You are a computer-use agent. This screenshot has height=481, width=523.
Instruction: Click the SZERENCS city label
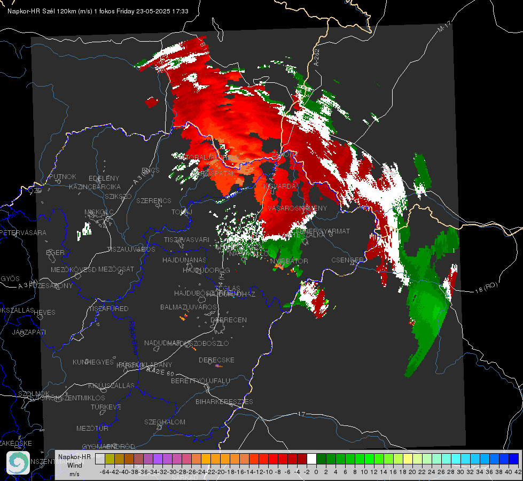[x=154, y=200]
